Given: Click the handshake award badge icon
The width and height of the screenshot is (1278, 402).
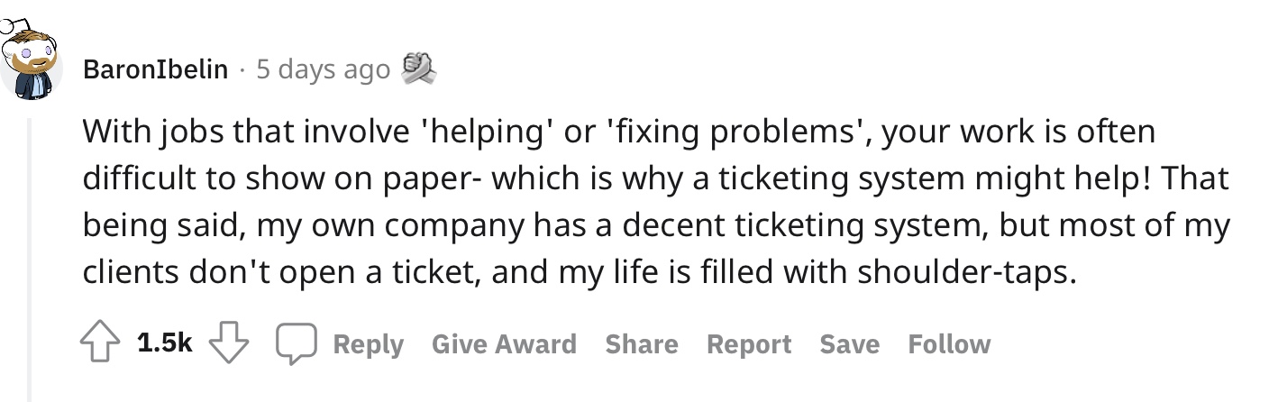Looking at the screenshot, I should pos(417,69).
